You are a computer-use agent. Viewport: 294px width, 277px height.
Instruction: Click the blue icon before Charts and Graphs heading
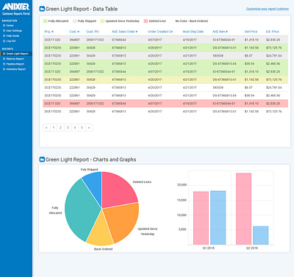click(x=42, y=159)
